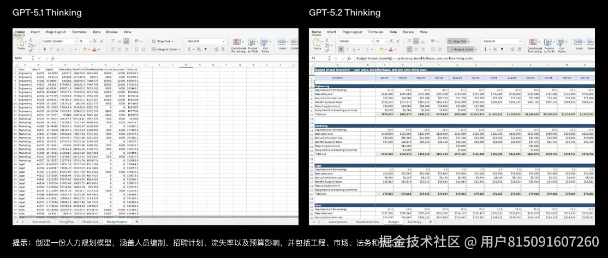Image resolution: width=608 pixels, height=258 pixels.
Task: Toggle Italic in left Excel window
Action: coord(51,49)
